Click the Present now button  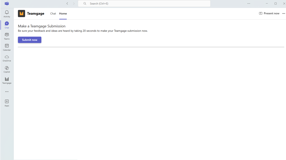tap(269, 13)
